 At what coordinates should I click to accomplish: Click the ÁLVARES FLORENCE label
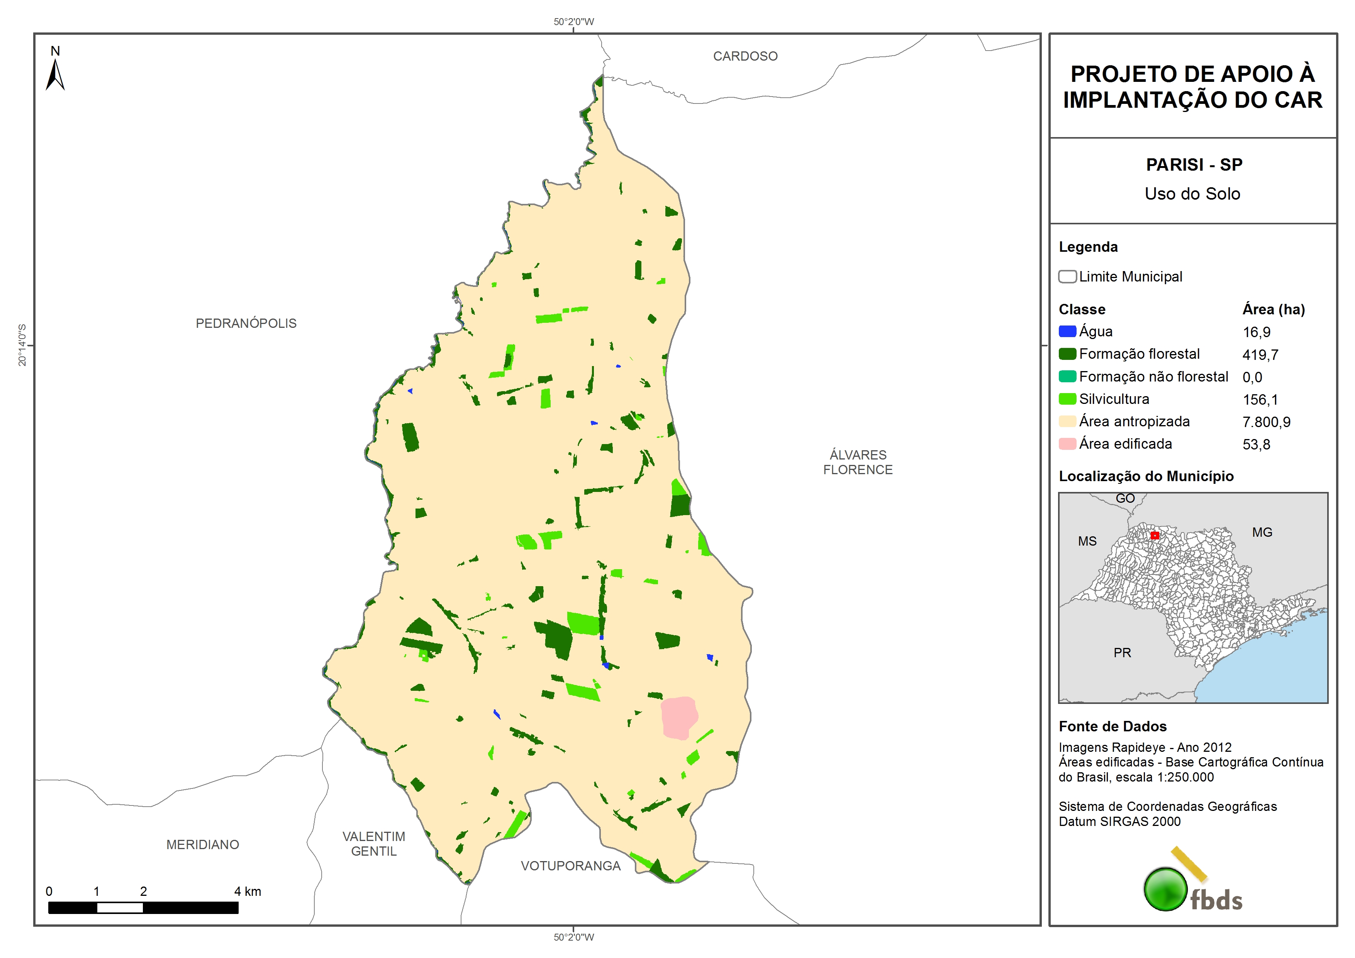coord(858,462)
